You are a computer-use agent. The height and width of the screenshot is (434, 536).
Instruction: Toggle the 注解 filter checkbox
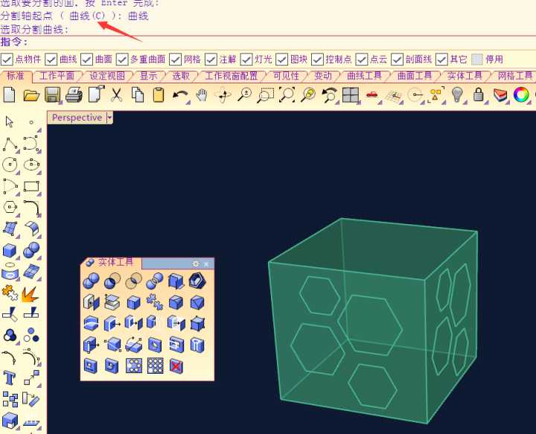211,60
